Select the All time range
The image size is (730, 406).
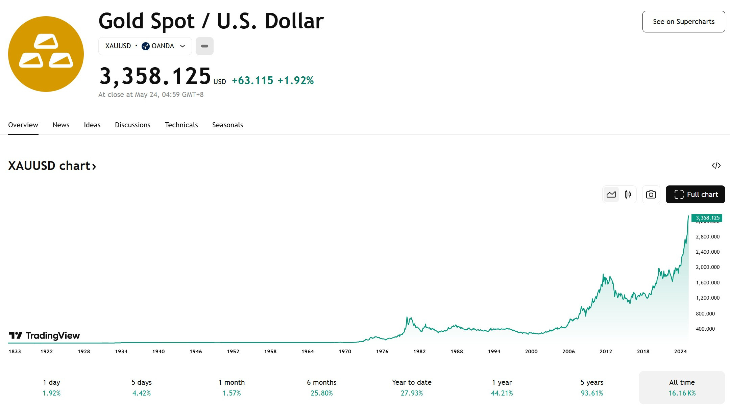682,387
